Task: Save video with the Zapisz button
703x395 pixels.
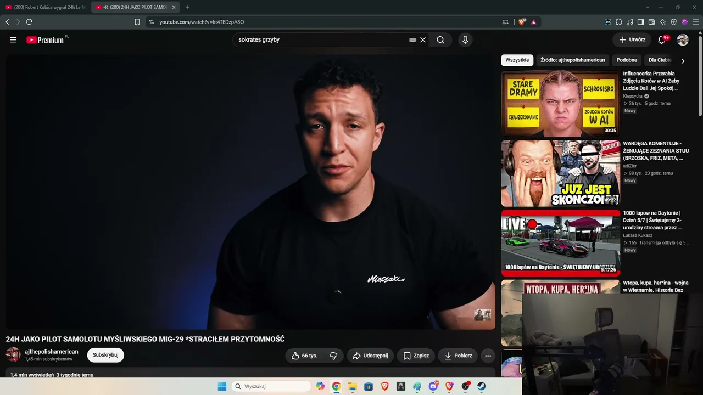Action: click(416, 356)
